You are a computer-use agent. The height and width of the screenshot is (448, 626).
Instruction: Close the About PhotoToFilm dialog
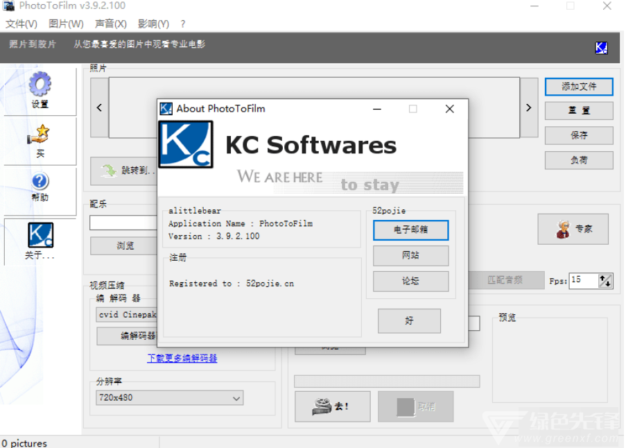tap(449, 109)
